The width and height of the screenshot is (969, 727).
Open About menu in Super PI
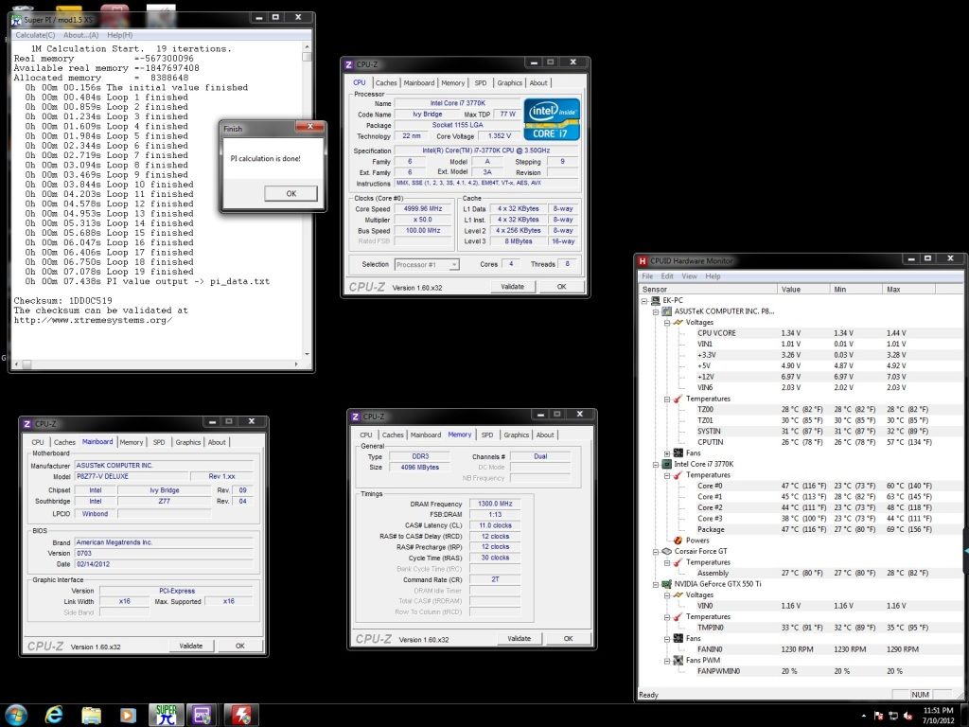81,35
